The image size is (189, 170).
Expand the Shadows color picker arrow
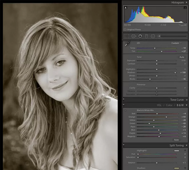point(185,168)
